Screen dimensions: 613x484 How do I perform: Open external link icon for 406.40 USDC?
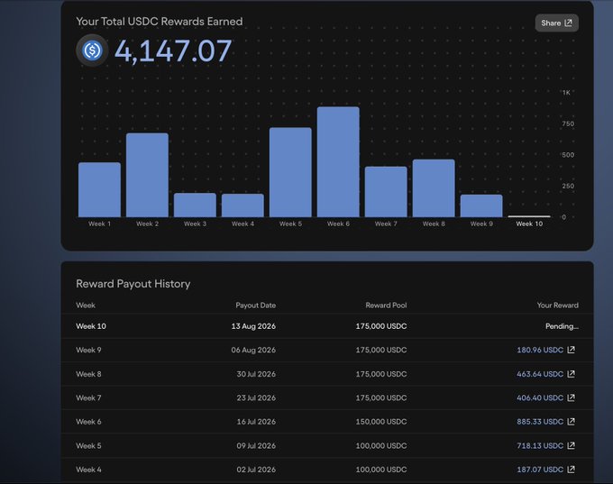572,398
